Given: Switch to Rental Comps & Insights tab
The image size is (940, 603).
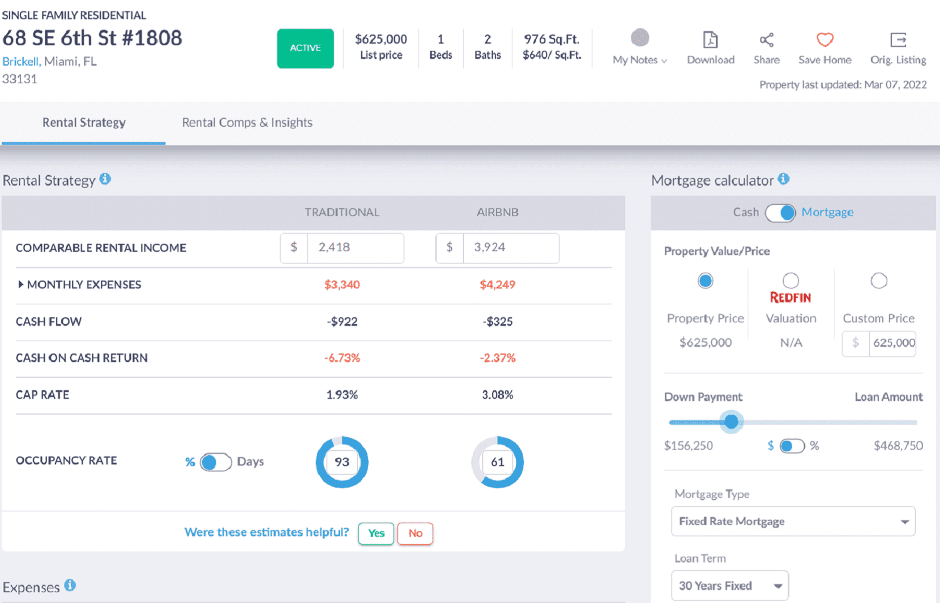Looking at the screenshot, I should pos(247,123).
